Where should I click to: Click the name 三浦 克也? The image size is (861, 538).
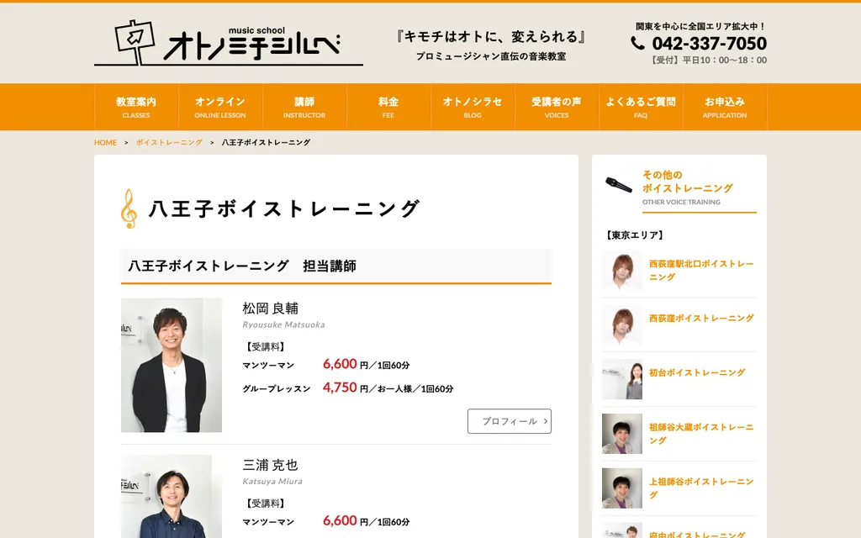coord(270,465)
